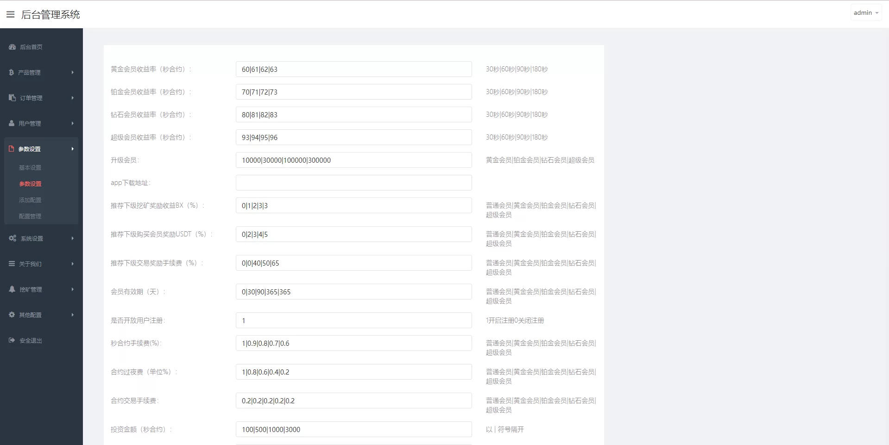Click the 后台管理系统 title link
This screenshot has width=889, height=445.
tap(50, 15)
